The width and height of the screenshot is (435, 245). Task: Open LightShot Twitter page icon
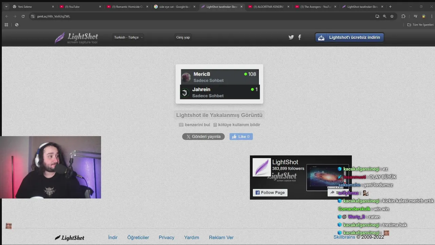[x=291, y=37]
